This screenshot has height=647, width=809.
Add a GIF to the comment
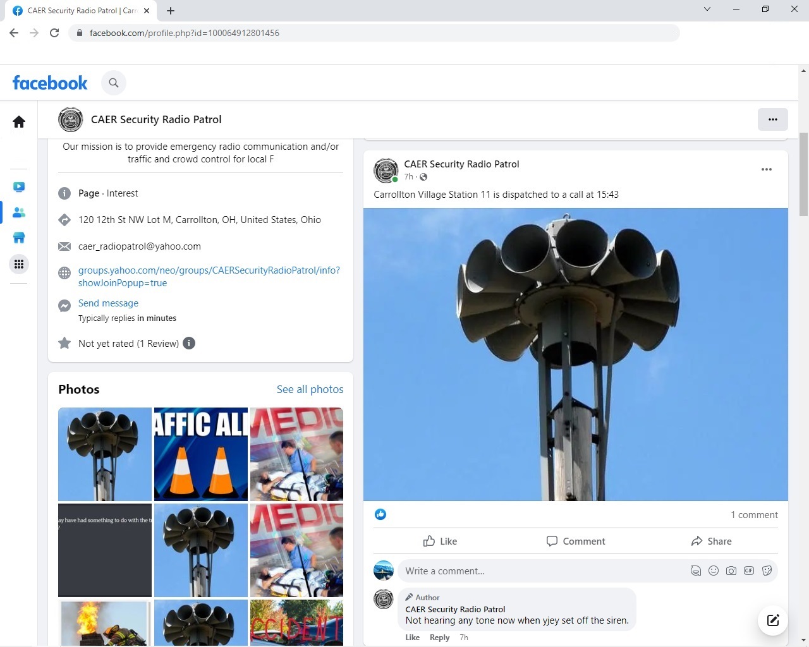(749, 571)
